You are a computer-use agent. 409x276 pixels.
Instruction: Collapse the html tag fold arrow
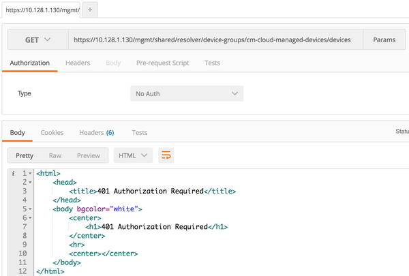point(30,174)
